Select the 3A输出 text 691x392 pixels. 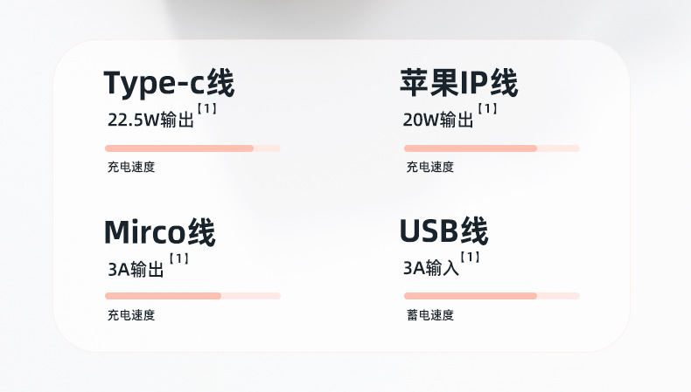coord(136,270)
